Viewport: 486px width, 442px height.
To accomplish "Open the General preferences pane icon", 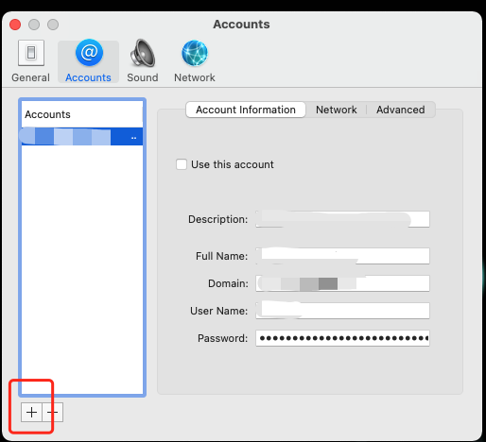I will point(31,53).
